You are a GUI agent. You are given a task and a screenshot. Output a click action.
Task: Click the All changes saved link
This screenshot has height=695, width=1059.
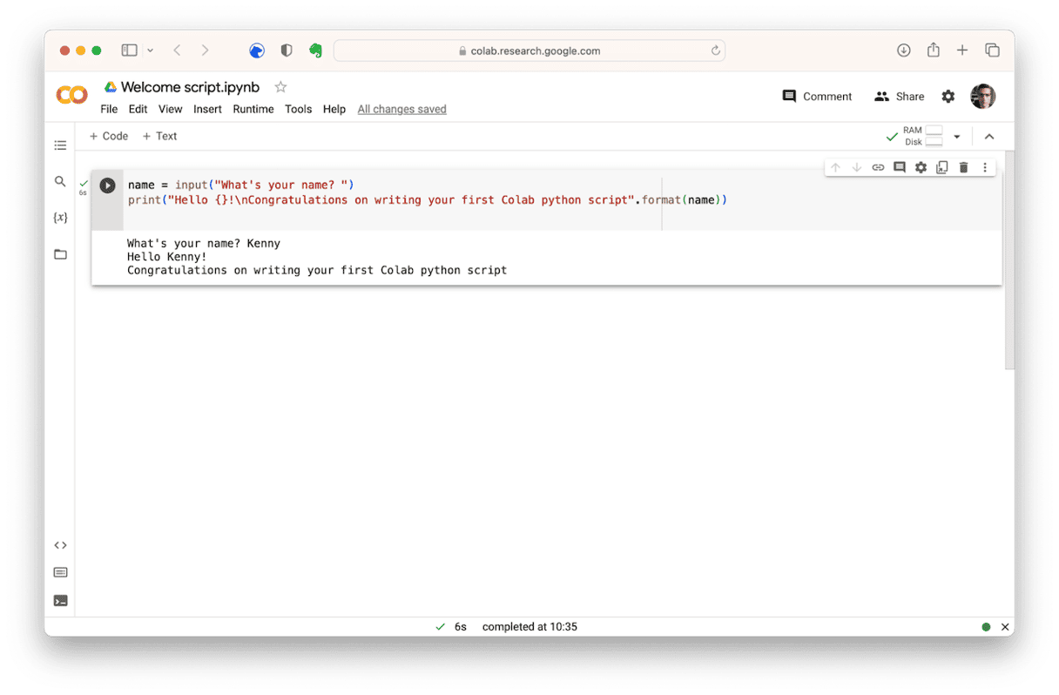pos(401,109)
